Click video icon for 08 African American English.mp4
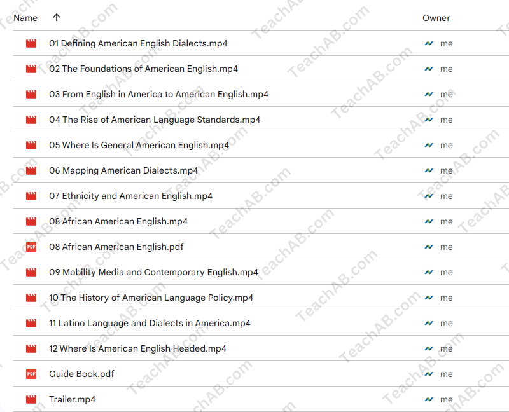 click(31, 221)
